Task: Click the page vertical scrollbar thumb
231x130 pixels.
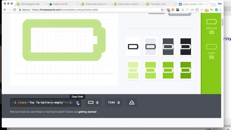Action: pos(222,22)
